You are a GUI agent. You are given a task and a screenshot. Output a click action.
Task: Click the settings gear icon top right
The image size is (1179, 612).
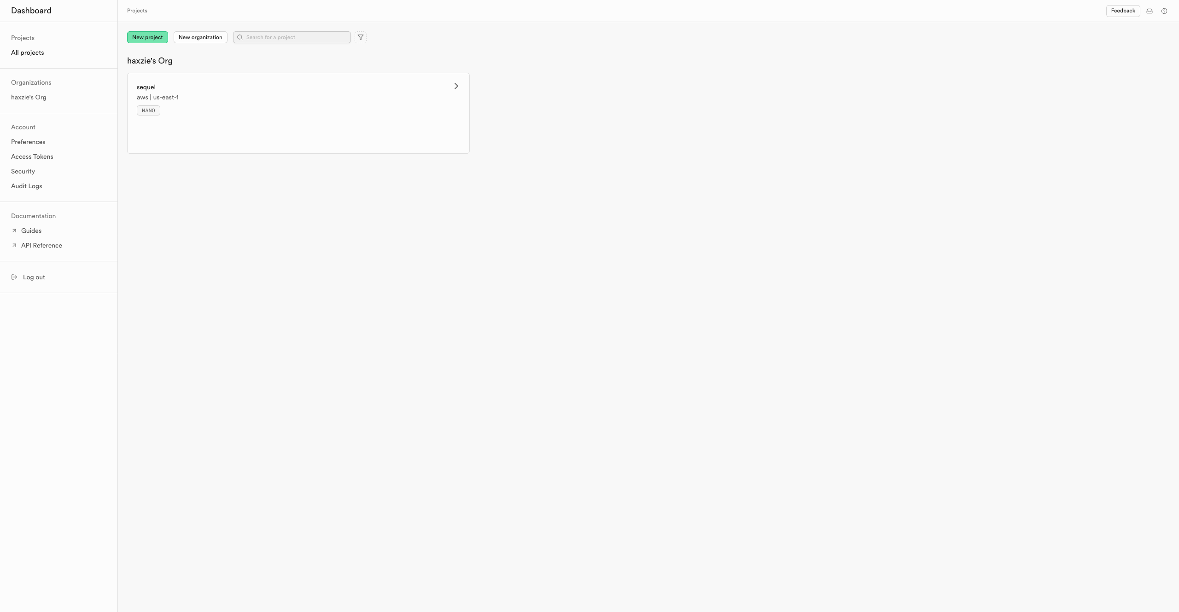[x=1164, y=11]
